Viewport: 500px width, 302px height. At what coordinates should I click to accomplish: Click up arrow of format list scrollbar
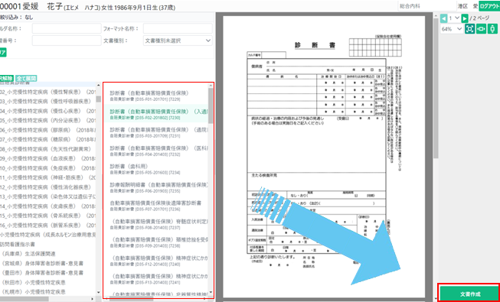(211, 86)
